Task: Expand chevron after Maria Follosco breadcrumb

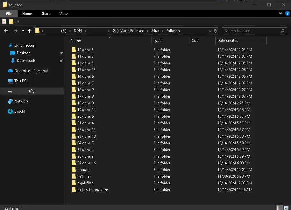Action: point(148,31)
